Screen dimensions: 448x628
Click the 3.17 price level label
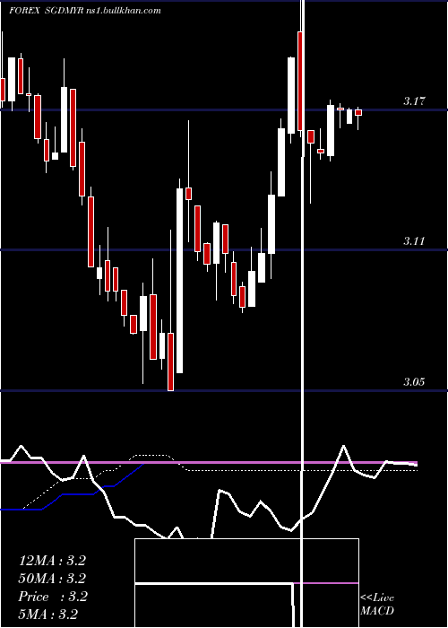point(414,100)
